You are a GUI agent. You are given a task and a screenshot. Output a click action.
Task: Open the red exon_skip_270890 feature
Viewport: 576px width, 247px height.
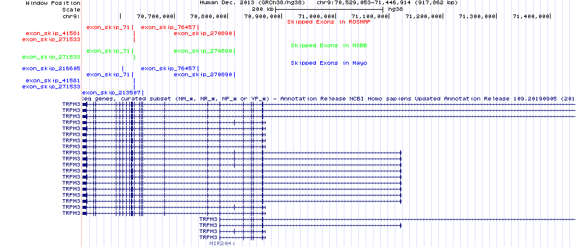point(203,33)
